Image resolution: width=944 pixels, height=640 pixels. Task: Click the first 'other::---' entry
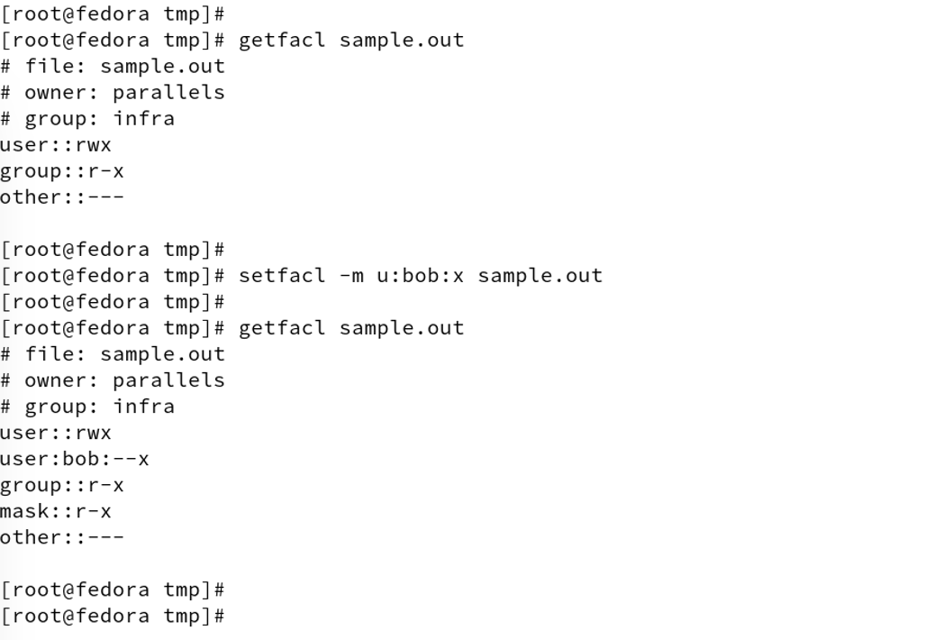point(61,197)
